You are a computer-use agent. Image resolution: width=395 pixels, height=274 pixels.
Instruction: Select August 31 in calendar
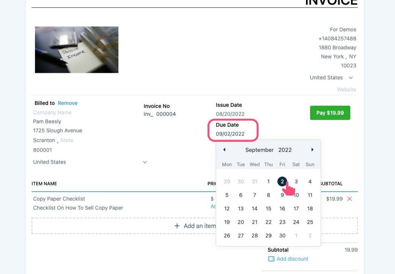click(x=255, y=181)
